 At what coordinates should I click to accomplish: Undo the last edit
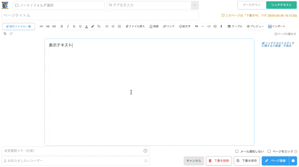(x=5, y=34)
